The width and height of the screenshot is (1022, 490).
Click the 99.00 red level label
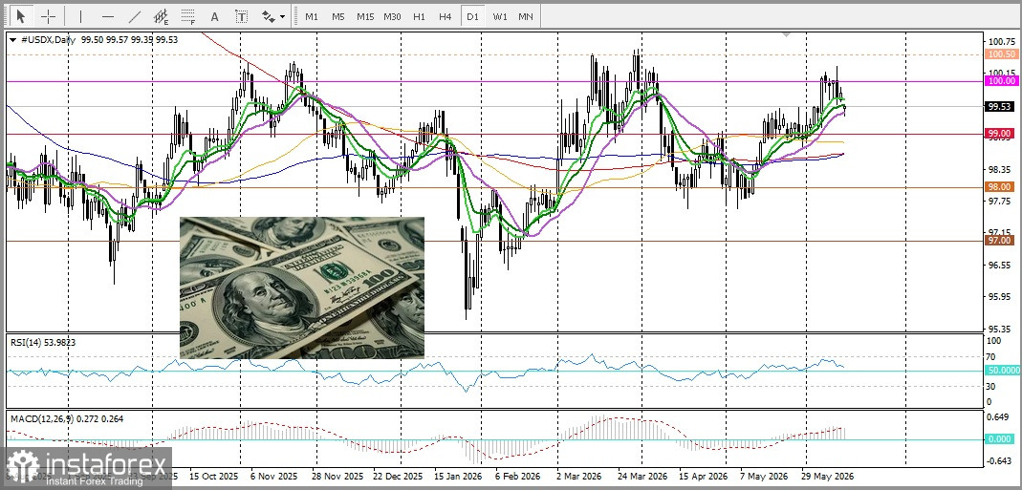coord(1001,133)
